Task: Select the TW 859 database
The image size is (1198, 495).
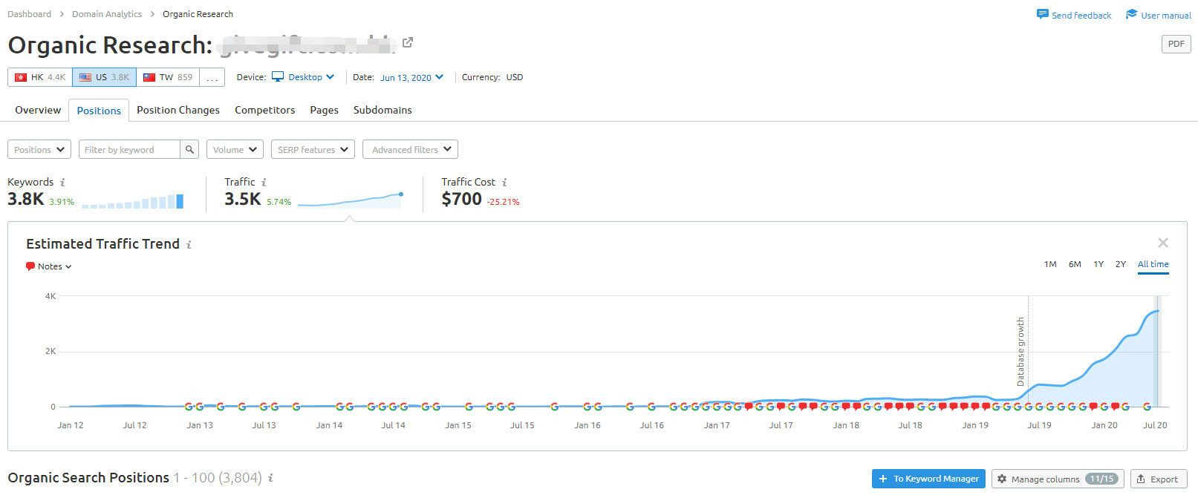Action: 168,77
